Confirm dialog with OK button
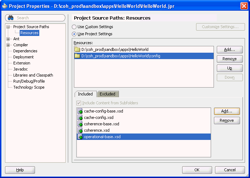Screen dimensions: 250x178 click(x=197, y=170)
